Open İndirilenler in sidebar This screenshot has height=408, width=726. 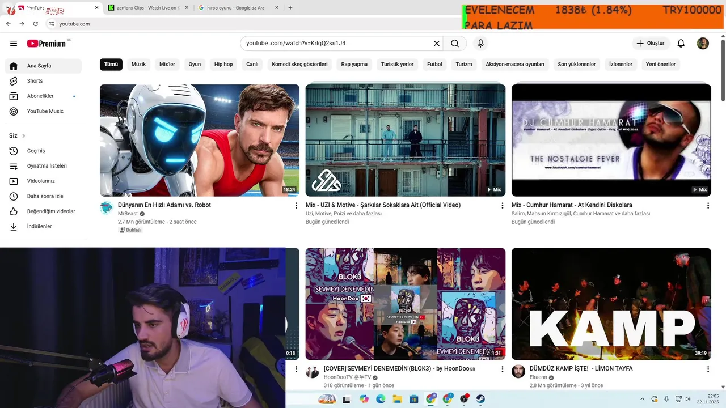coord(43,226)
